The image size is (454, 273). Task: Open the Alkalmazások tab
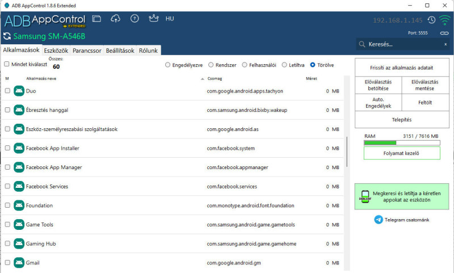click(x=21, y=50)
